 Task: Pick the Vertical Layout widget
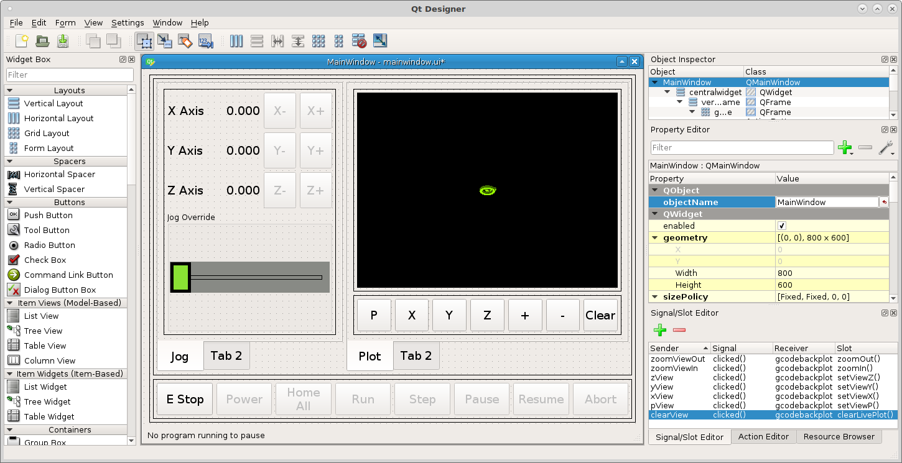pos(53,103)
